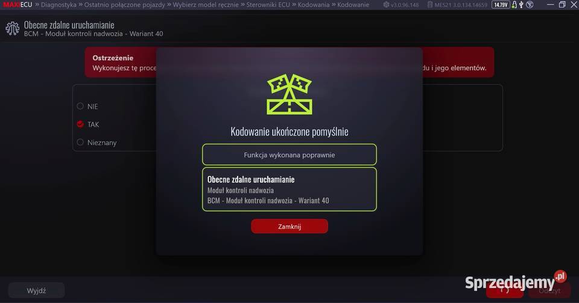Navigate to Wybierz model ręcznie breadcrumb
The height and width of the screenshot is (303, 579).
(205, 5)
